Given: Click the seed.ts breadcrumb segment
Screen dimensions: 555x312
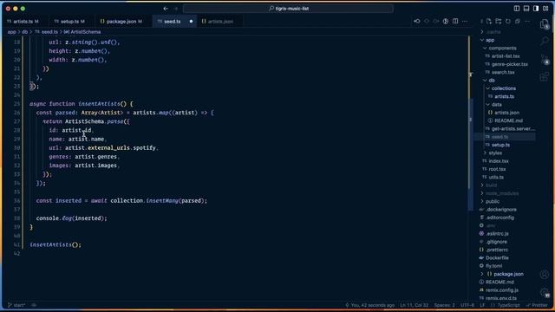Looking at the screenshot, I should 46,32.
